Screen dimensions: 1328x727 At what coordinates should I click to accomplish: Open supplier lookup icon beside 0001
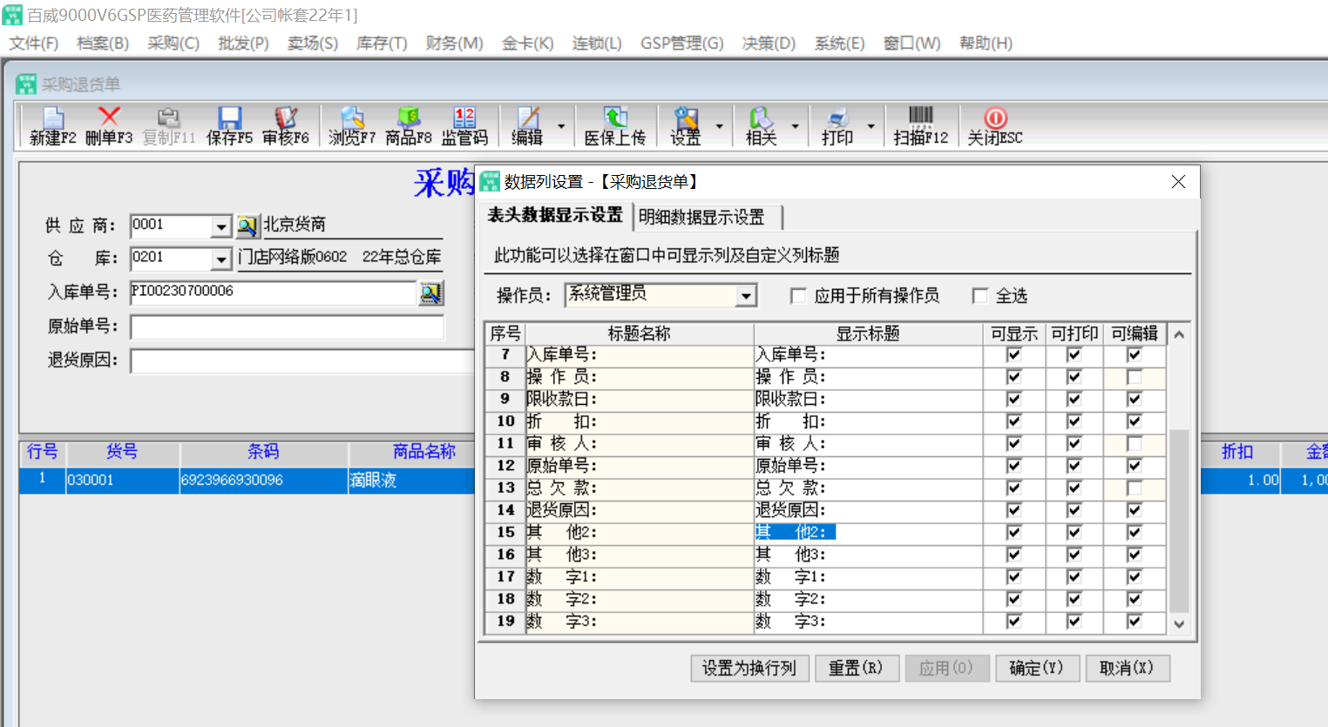tap(247, 226)
